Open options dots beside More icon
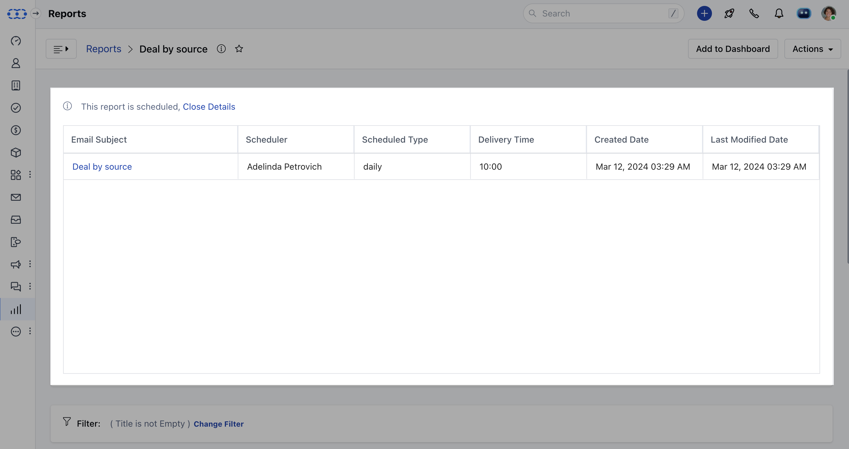 pyautogui.click(x=30, y=331)
